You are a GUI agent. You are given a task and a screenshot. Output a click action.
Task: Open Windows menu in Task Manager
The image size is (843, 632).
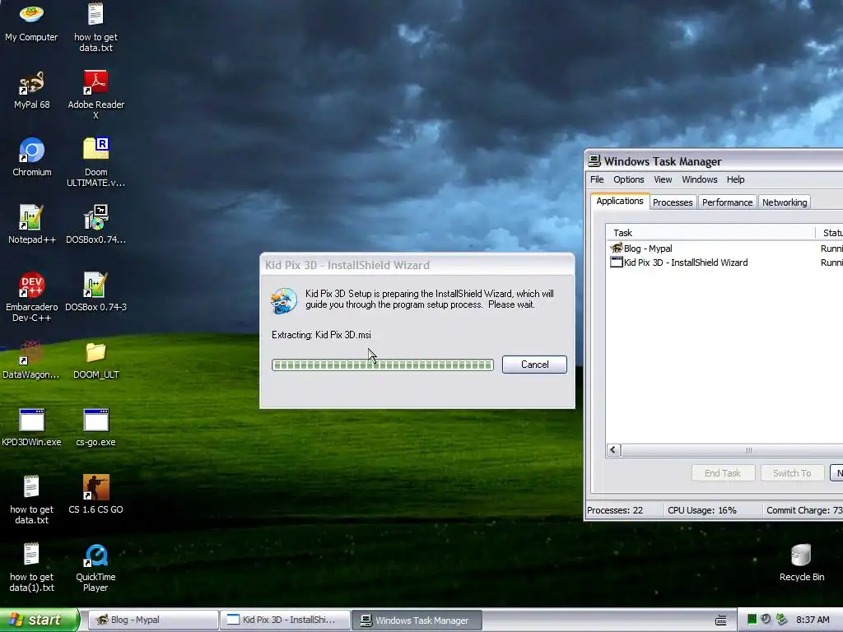pos(700,179)
